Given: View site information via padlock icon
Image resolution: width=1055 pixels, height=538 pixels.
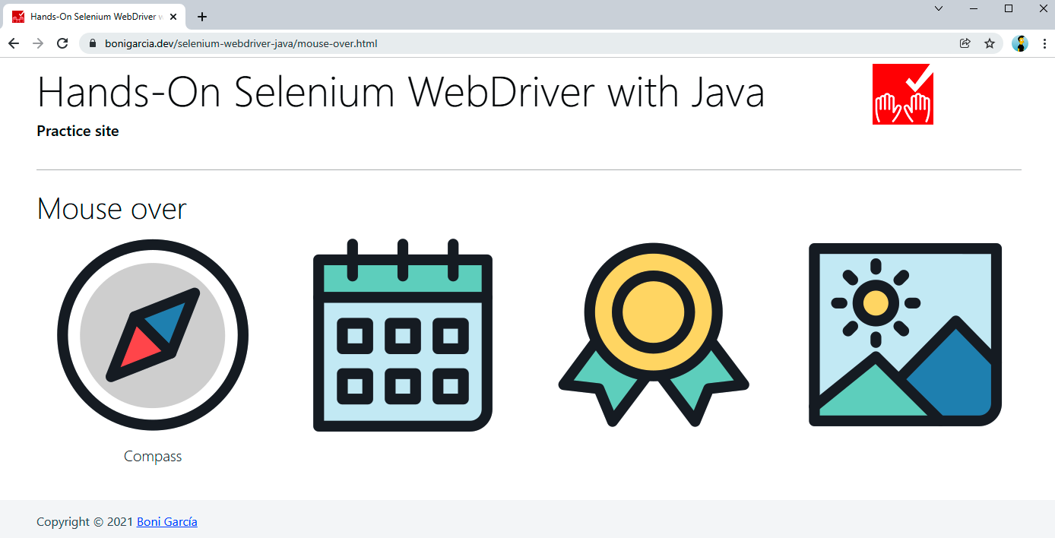Looking at the screenshot, I should 93,43.
